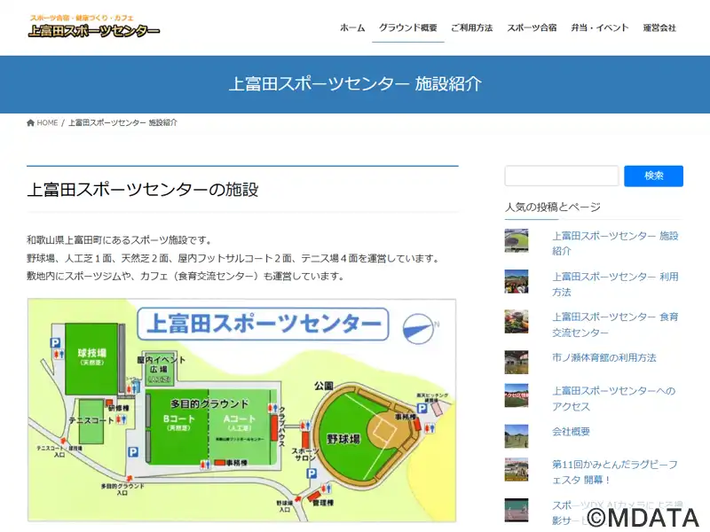Click the スポーツサロン label on map

coord(304,454)
